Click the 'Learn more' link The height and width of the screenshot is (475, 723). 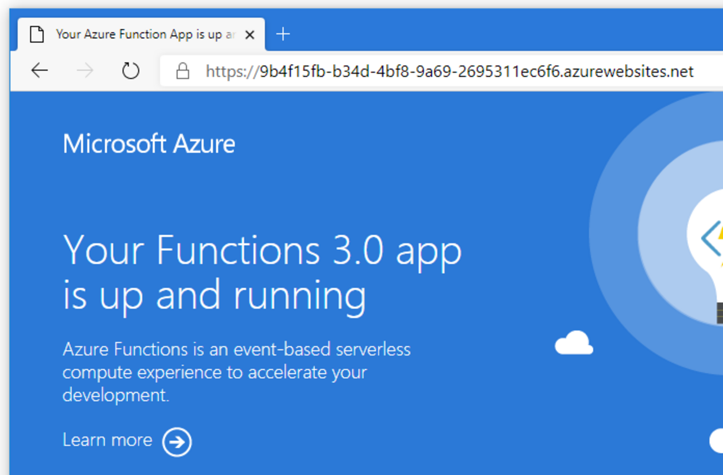107,440
